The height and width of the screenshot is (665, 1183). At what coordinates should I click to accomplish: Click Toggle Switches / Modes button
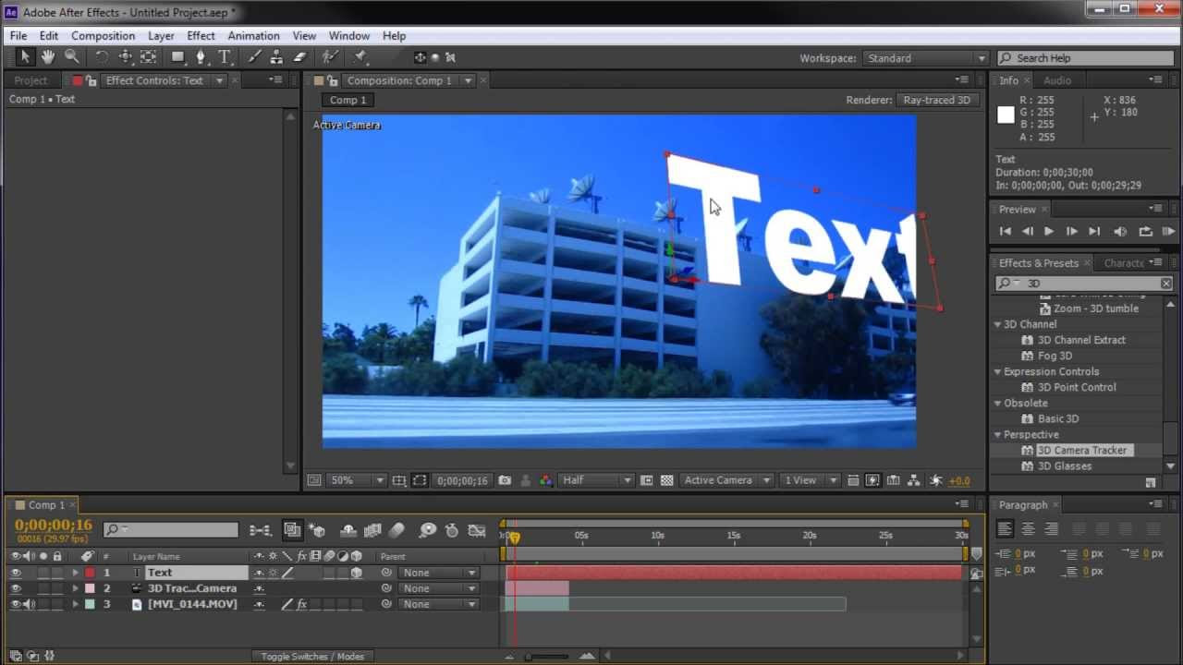[312, 656]
